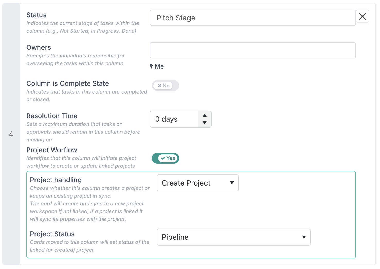Open the Project handling dropdown
This screenshot has height=269, width=380.
coord(197,183)
